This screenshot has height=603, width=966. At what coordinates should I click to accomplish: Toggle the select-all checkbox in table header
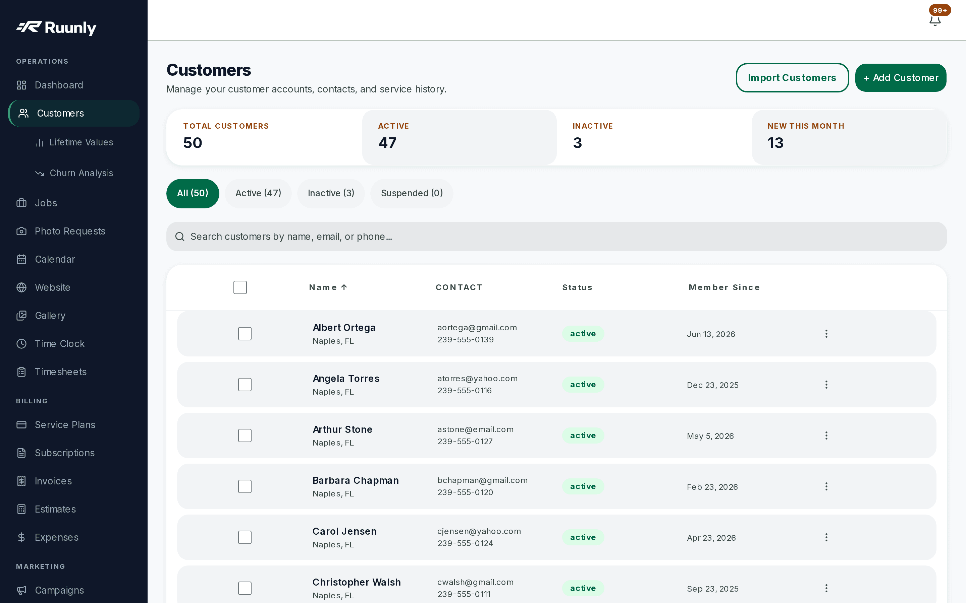point(240,287)
